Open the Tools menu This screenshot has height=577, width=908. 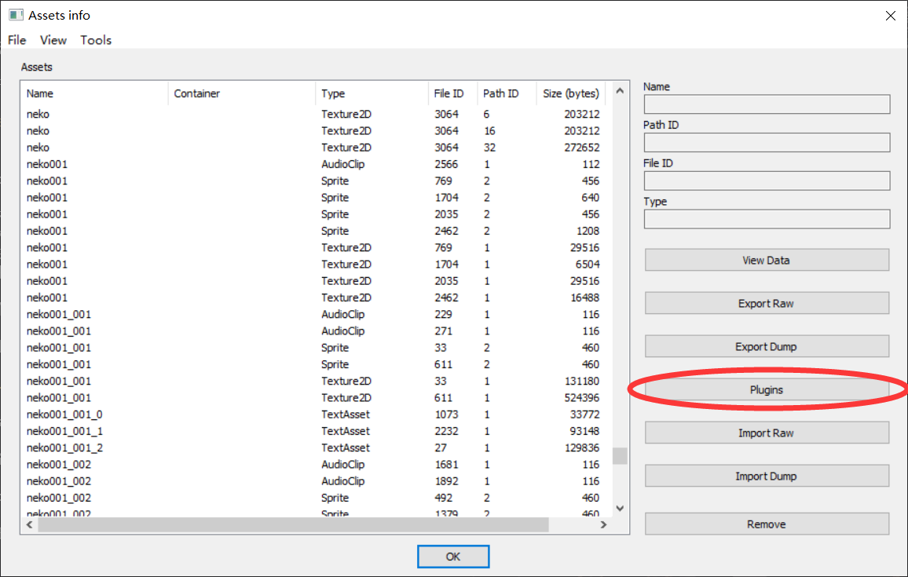[x=96, y=40]
